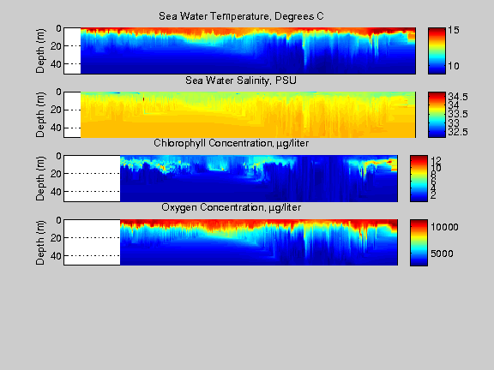Select the chlorophyll colorbar
The height and width of the screenshot is (370, 494).
click(x=419, y=178)
